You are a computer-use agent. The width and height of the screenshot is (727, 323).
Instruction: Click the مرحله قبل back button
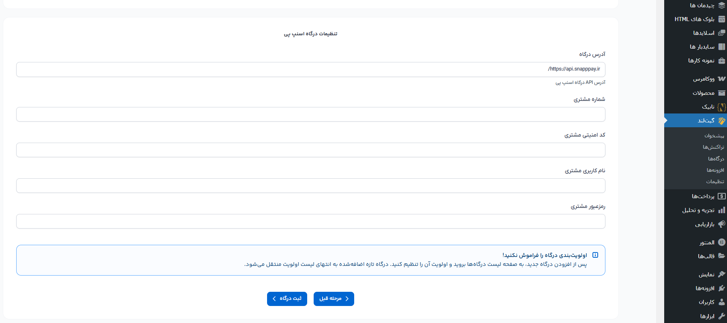[334, 299]
